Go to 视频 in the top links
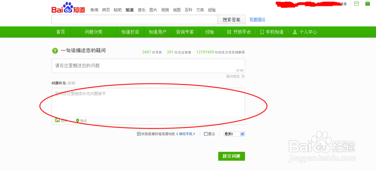 165,10
